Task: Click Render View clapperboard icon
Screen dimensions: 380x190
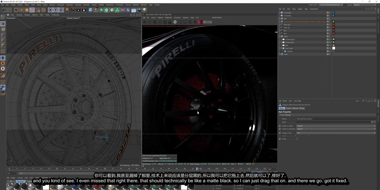Action: (x=73, y=10)
